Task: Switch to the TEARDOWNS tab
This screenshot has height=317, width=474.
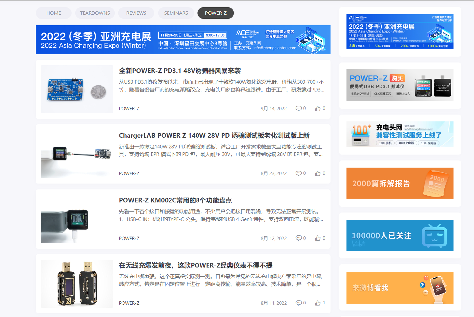Action: pyautogui.click(x=95, y=13)
